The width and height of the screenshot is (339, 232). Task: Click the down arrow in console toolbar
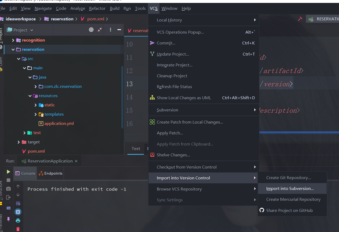click(x=18, y=195)
